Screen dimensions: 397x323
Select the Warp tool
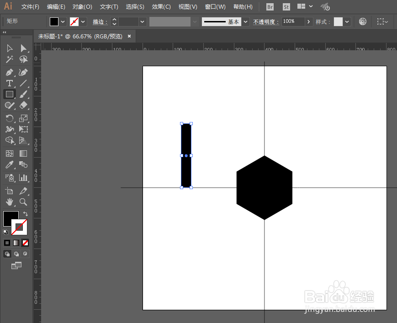(10, 129)
